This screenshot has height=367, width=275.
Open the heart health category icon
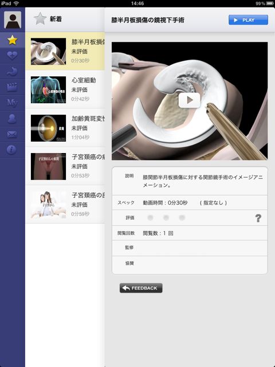click(x=12, y=56)
